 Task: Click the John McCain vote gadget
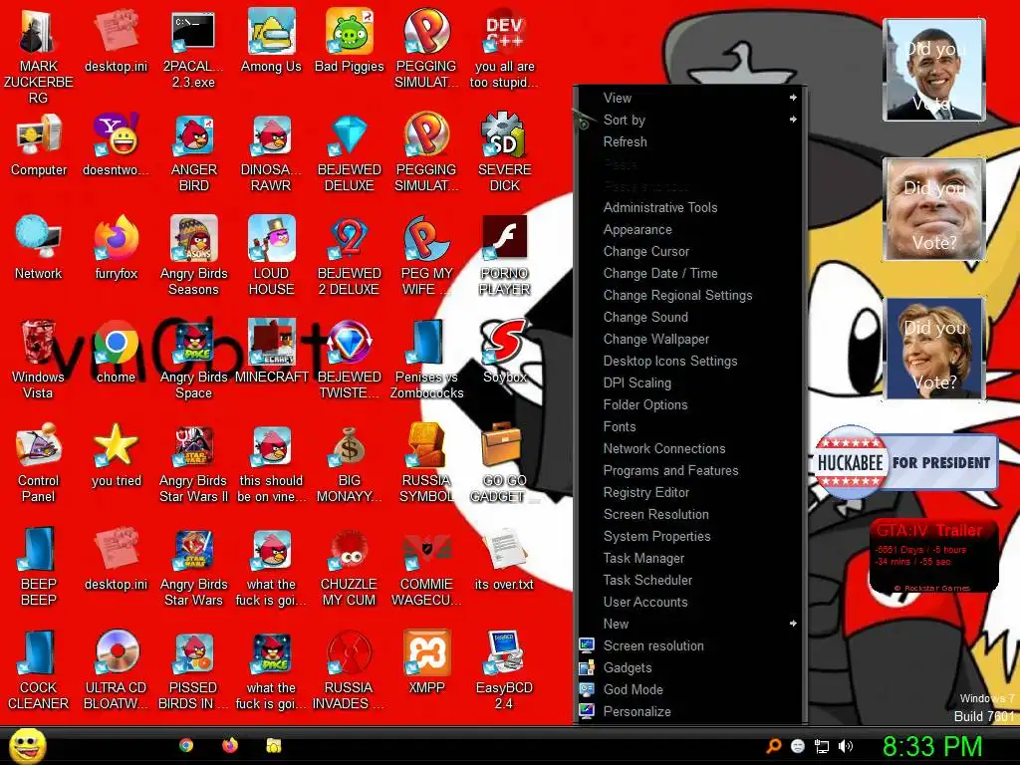tap(934, 209)
